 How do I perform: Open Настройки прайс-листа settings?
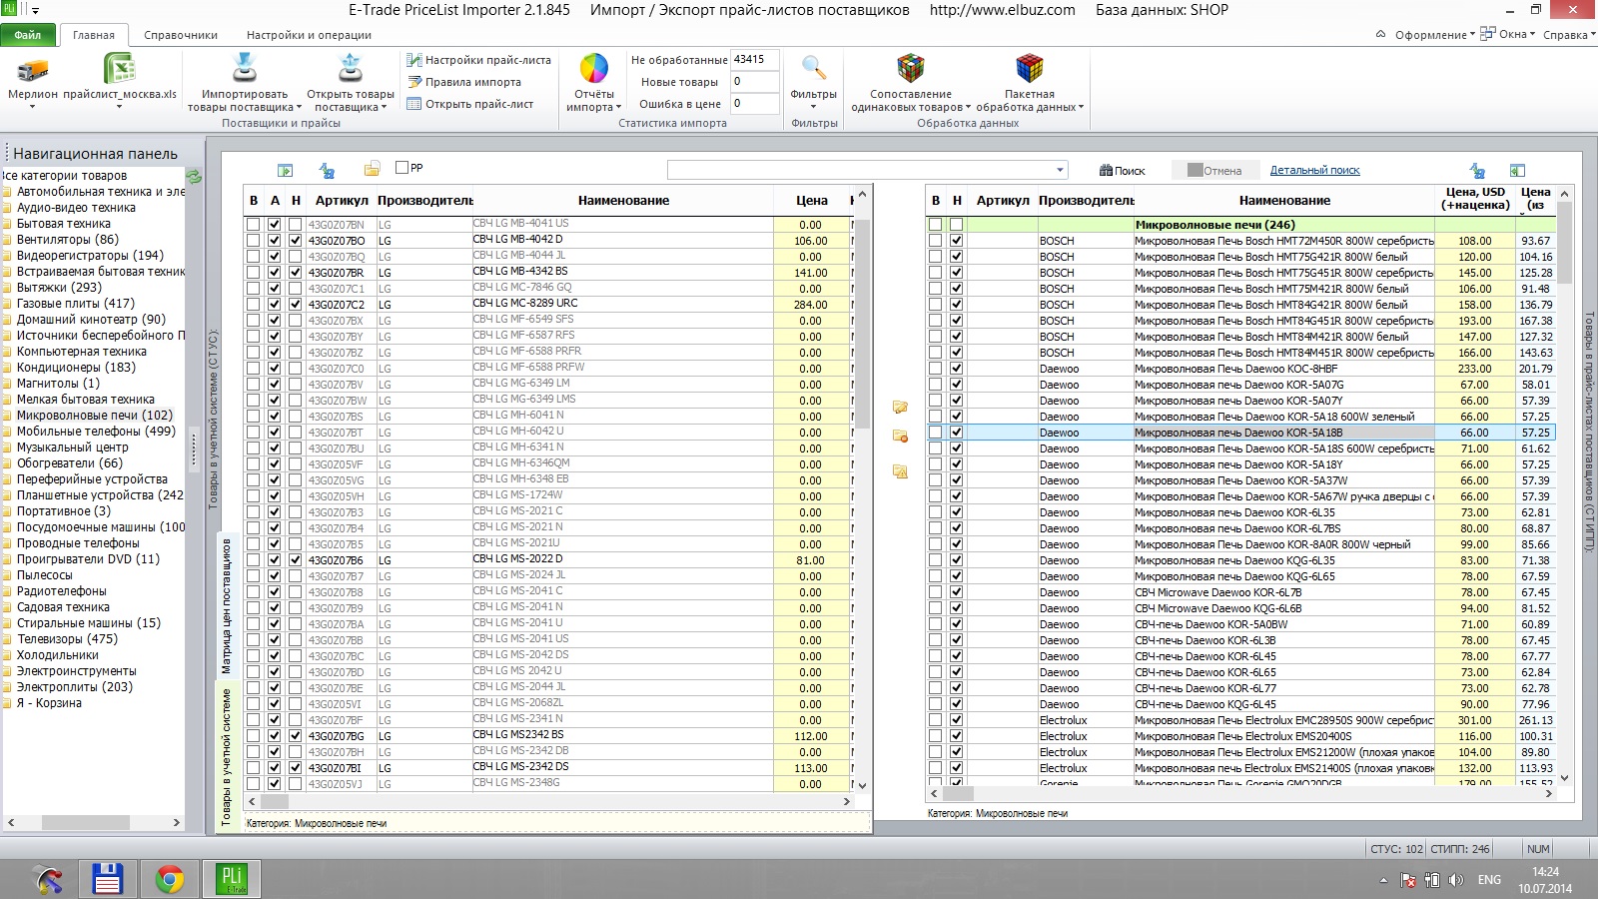coord(478,60)
